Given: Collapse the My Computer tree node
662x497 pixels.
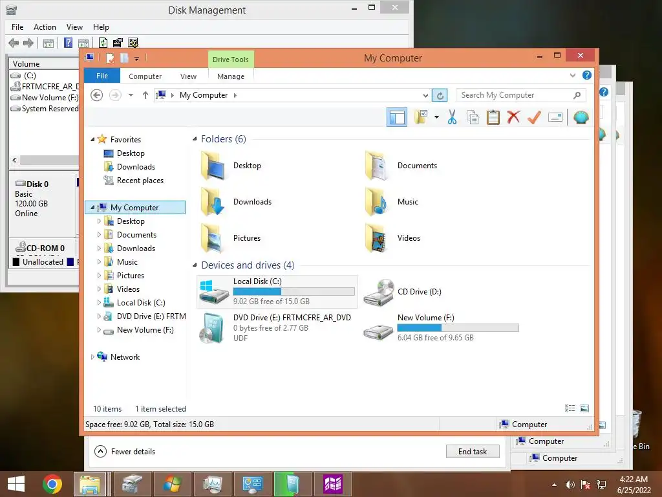Looking at the screenshot, I should tap(92, 208).
